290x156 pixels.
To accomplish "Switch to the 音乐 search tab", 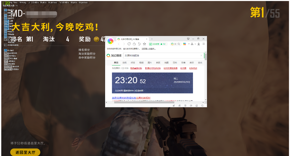I will click(x=200, y=63).
